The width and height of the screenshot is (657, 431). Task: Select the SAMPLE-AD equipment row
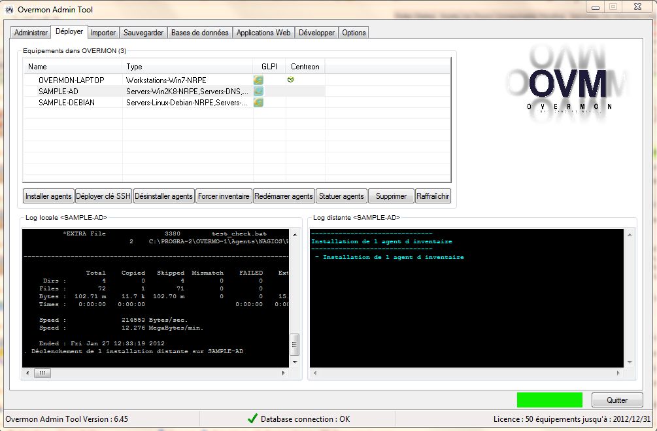click(x=175, y=91)
